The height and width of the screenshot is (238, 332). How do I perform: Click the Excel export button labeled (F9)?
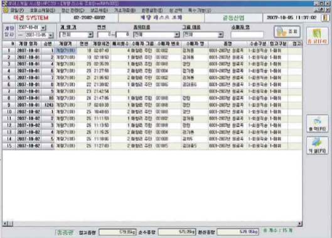pos(317,146)
